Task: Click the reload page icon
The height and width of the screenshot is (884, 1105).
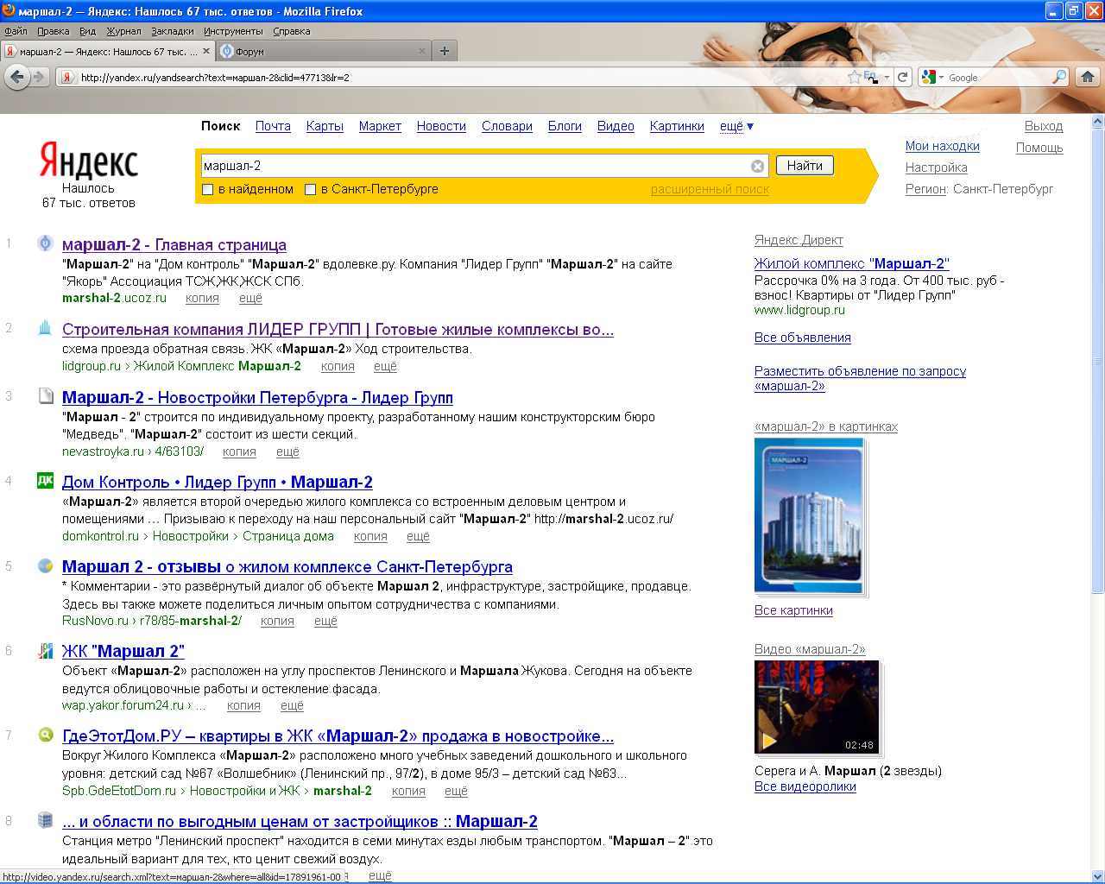Action: click(x=902, y=77)
